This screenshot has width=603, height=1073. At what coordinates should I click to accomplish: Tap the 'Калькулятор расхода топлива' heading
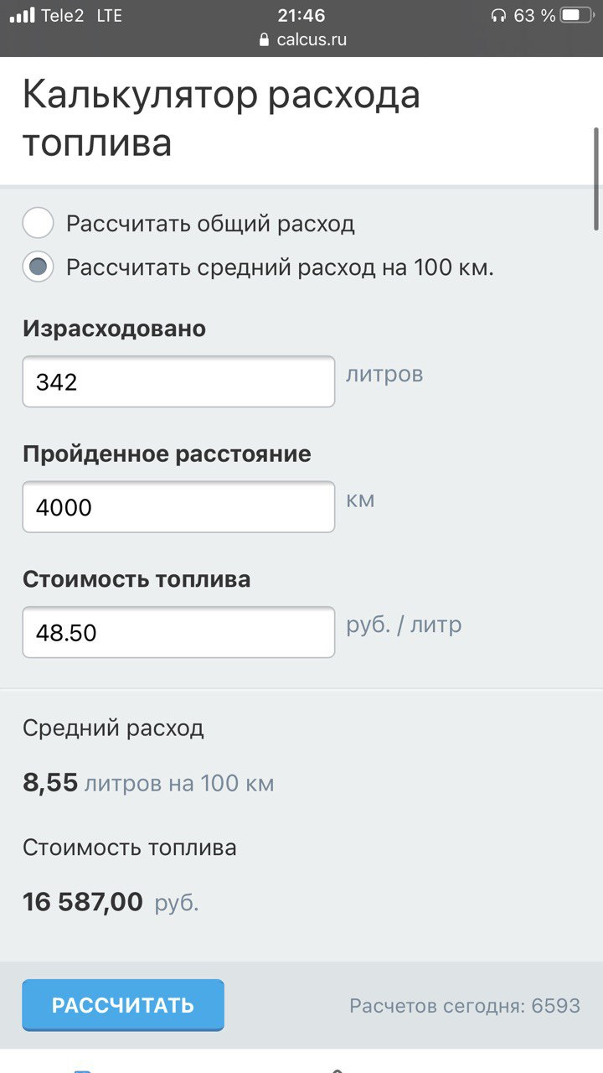pyautogui.click(x=221, y=118)
